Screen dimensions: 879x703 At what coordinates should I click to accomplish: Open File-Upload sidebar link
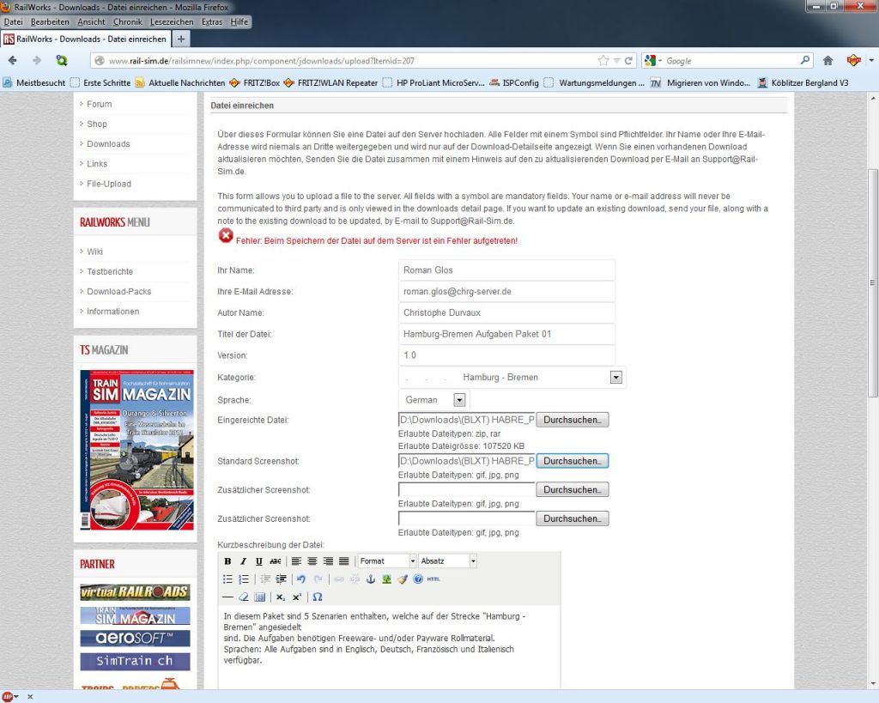109,184
